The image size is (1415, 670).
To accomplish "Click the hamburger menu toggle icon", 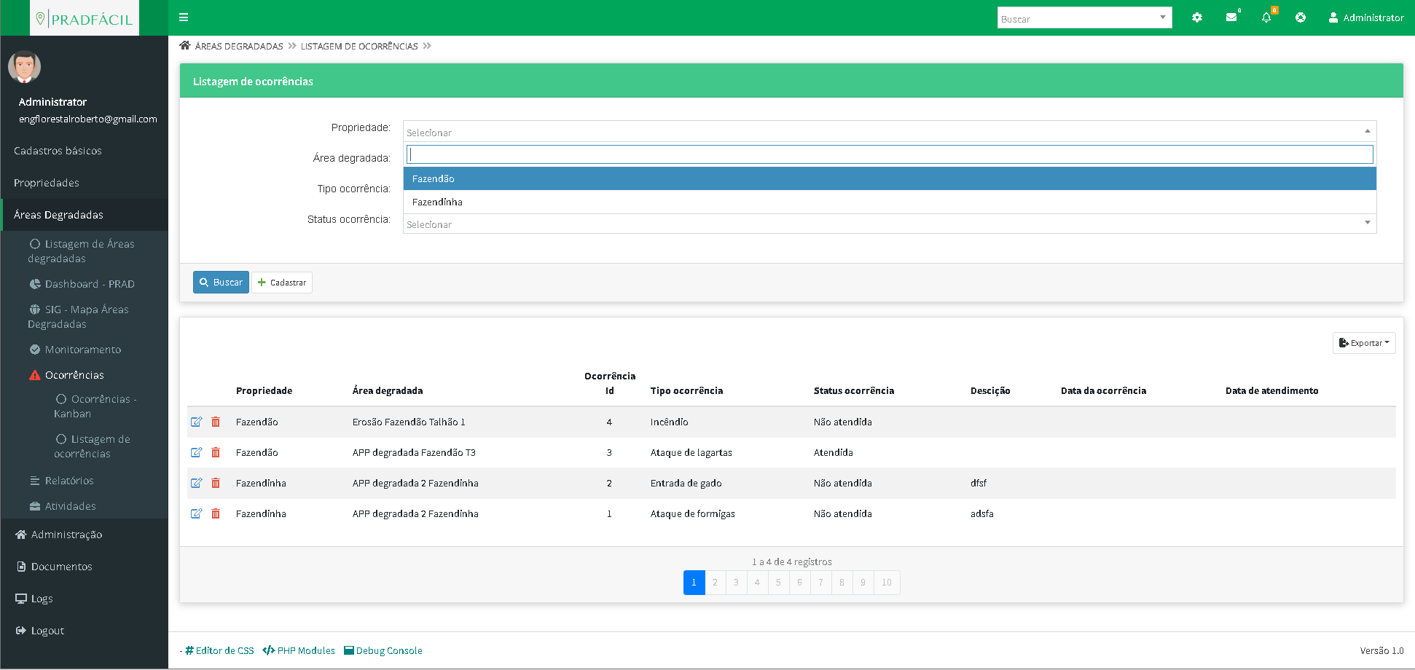I will coord(184,17).
